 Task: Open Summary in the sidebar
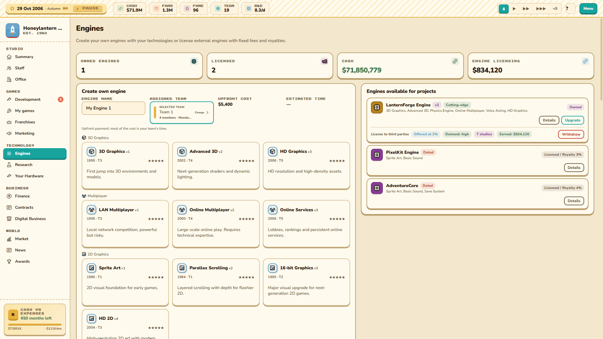pos(35,57)
